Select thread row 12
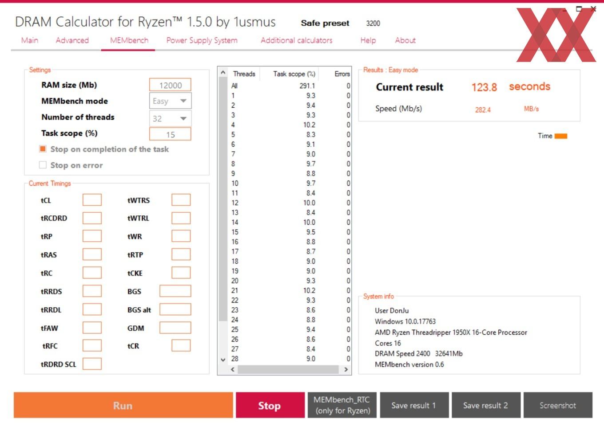The height and width of the screenshot is (442, 604). (290, 203)
